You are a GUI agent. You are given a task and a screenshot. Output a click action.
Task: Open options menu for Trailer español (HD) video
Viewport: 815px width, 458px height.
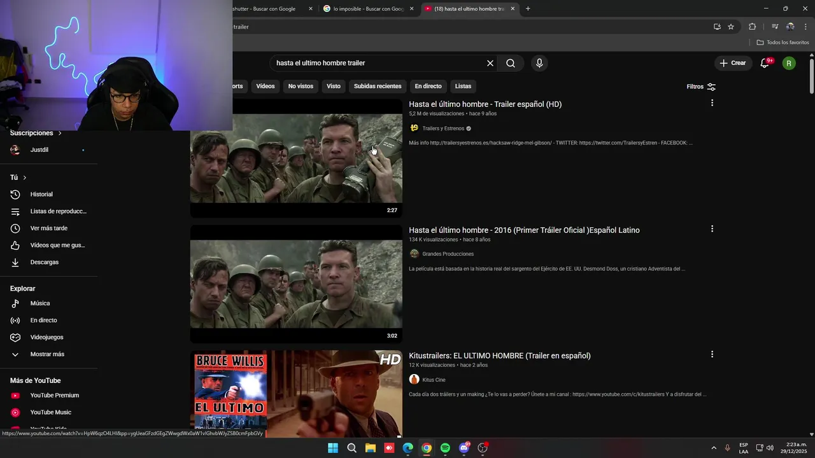click(x=712, y=103)
